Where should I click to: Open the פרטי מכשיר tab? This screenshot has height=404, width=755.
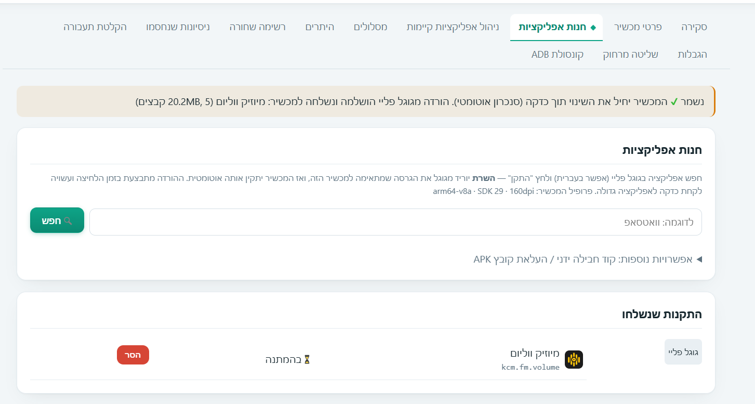point(638,27)
